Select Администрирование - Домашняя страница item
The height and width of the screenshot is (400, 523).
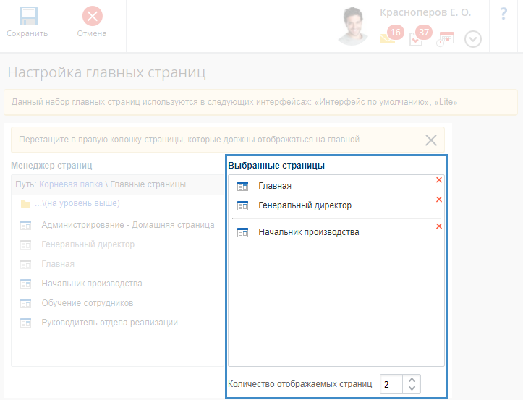(x=127, y=225)
